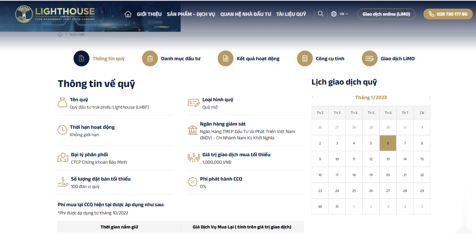Open the Thông tin quỹ section icon

coord(81,58)
